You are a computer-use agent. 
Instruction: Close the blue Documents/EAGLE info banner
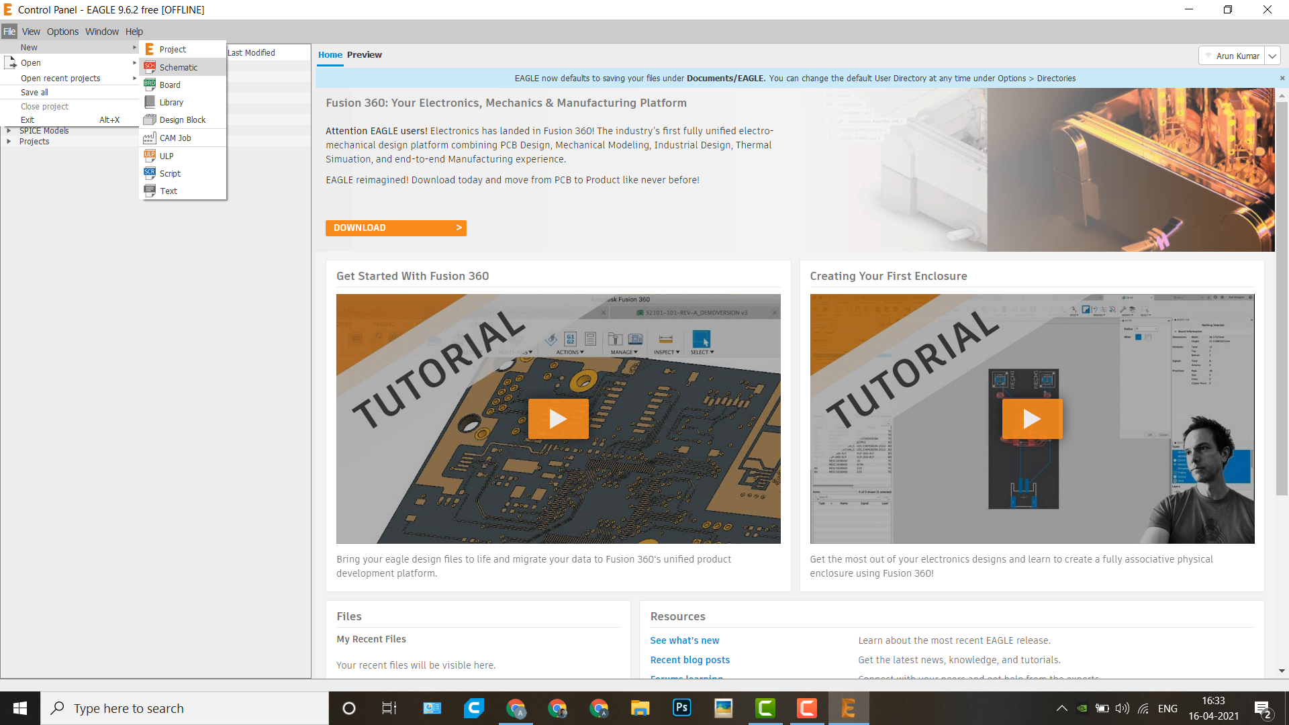pos(1282,79)
